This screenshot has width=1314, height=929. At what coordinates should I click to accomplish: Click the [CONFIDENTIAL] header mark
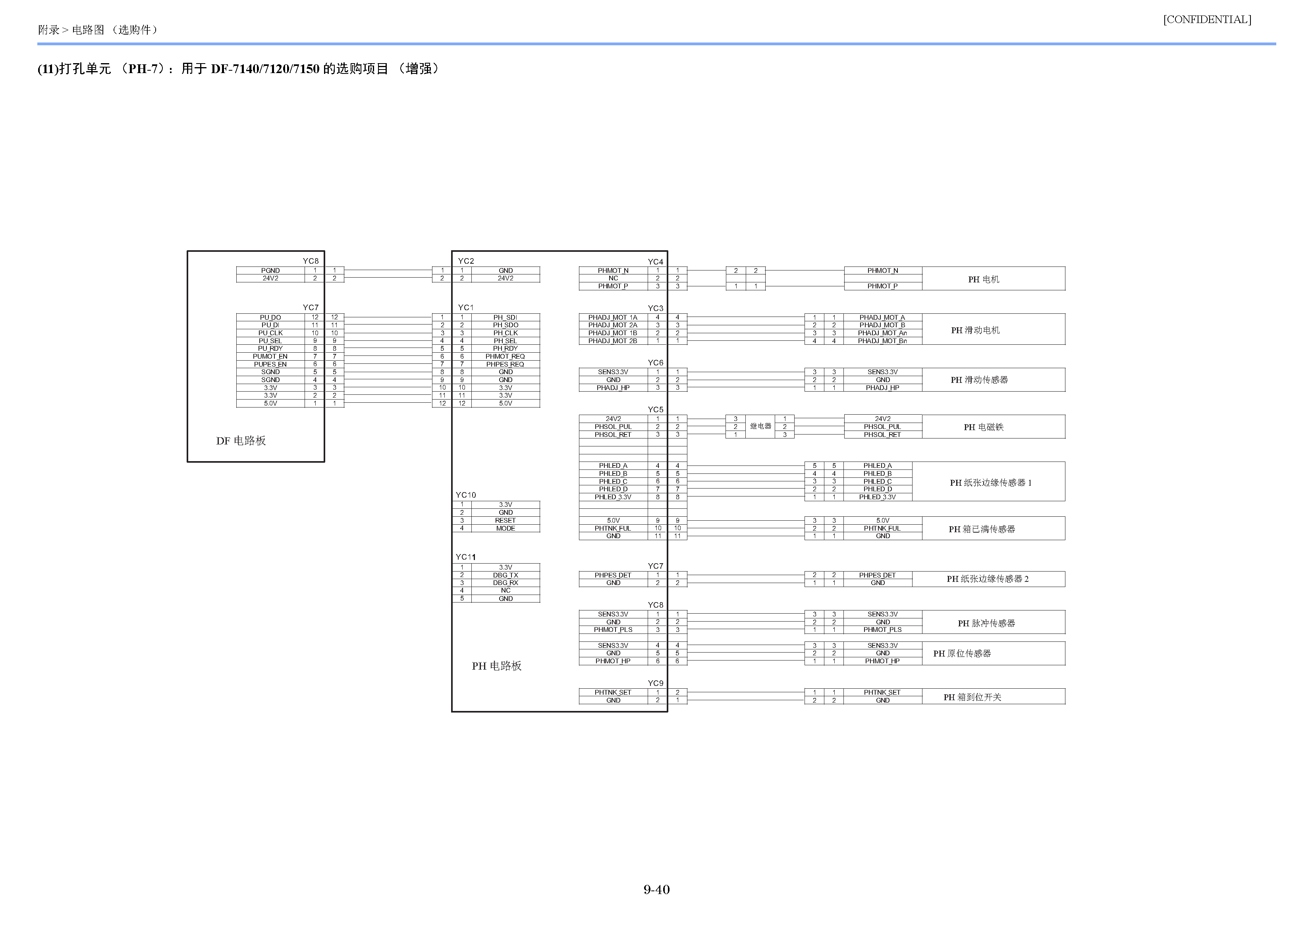pyautogui.click(x=1207, y=19)
